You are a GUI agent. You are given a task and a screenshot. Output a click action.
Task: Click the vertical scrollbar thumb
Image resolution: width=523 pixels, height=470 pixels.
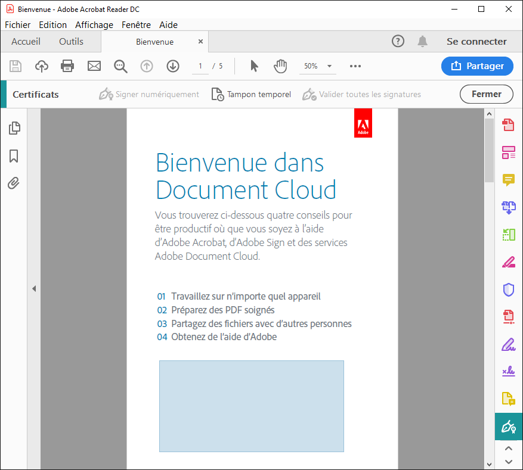(x=489, y=150)
